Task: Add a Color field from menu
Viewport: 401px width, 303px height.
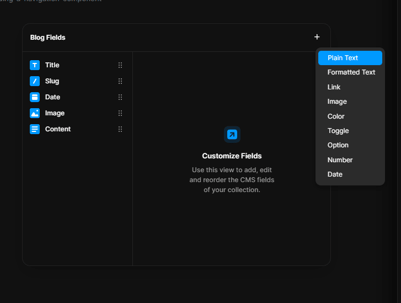Action: tap(336, 116)
